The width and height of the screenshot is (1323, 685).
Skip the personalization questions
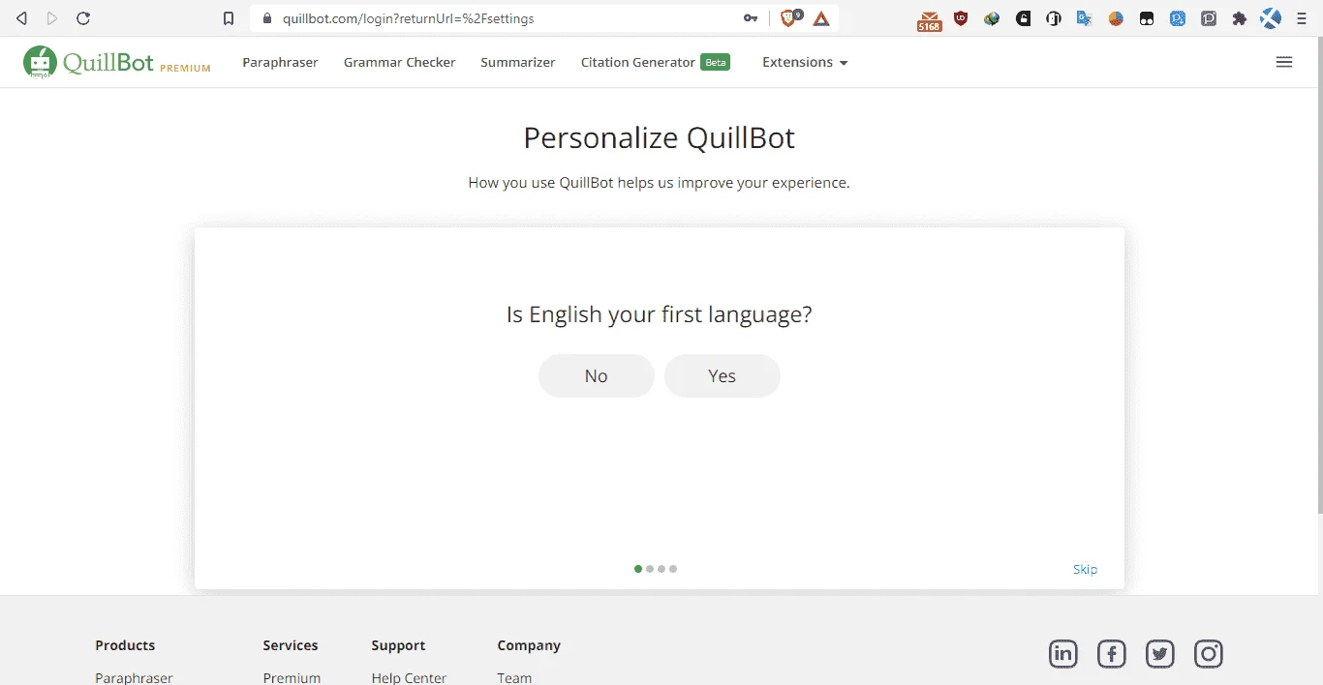point(1085,569)
